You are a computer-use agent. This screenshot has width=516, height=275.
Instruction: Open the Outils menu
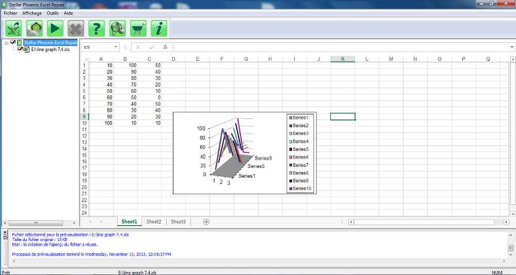[53, 13]
